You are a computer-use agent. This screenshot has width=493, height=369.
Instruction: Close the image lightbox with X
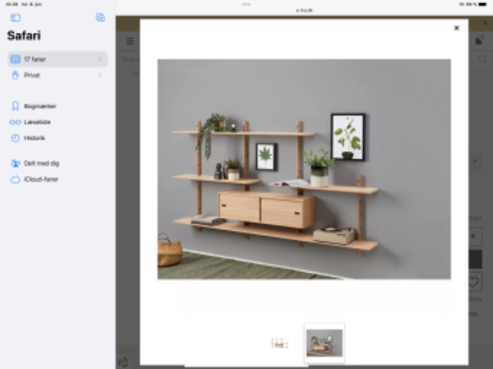pos(457,28)
